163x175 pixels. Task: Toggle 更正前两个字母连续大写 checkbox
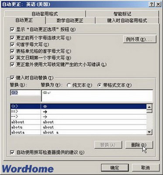(x=12, y=38)
